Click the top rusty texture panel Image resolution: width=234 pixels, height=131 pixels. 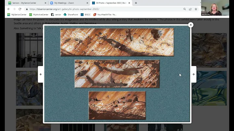tap(117, 42)
